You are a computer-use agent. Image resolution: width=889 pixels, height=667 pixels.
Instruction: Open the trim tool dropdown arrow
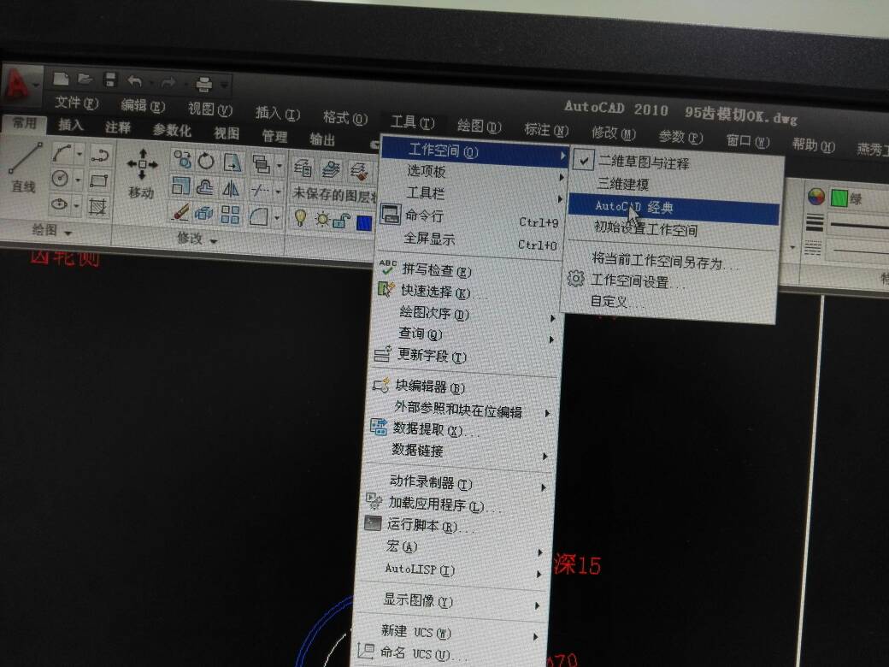(x=278, y=192)
